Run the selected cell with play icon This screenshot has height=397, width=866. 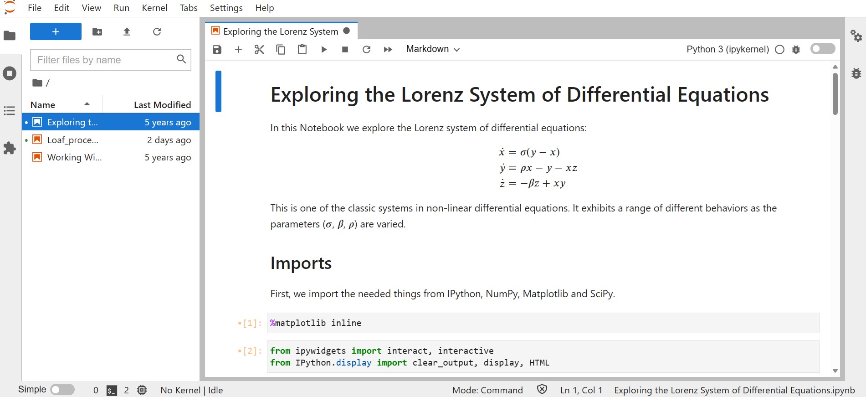point(324,49)
